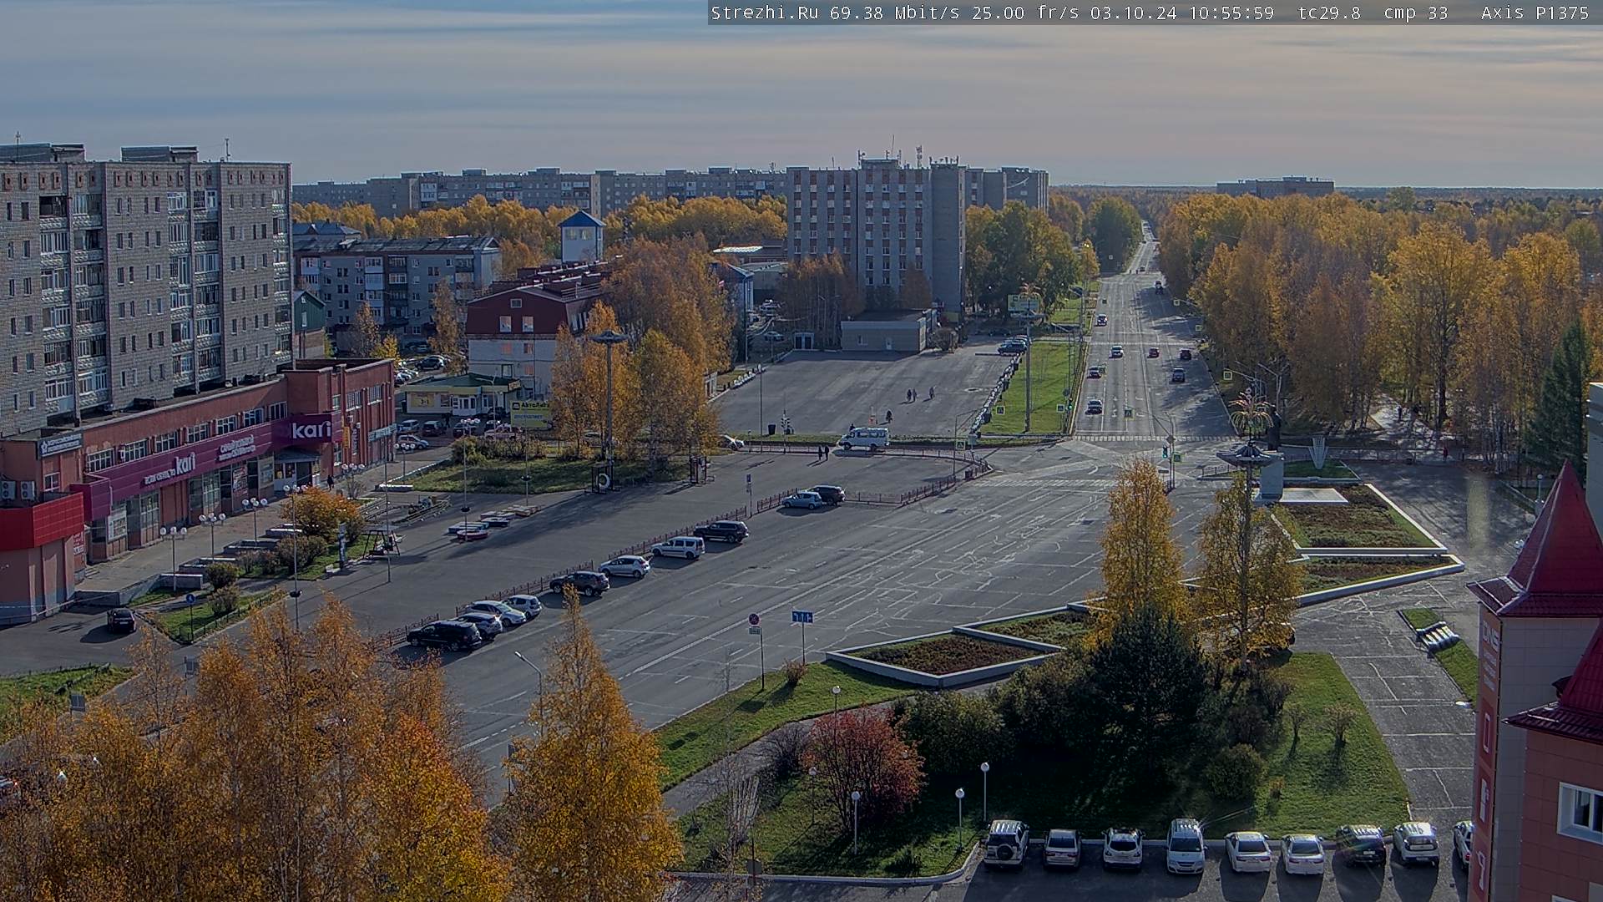Click the Strezhi.Ru overlay label
The height and width of the screenshot is (902, 1603).
point(764,13)
